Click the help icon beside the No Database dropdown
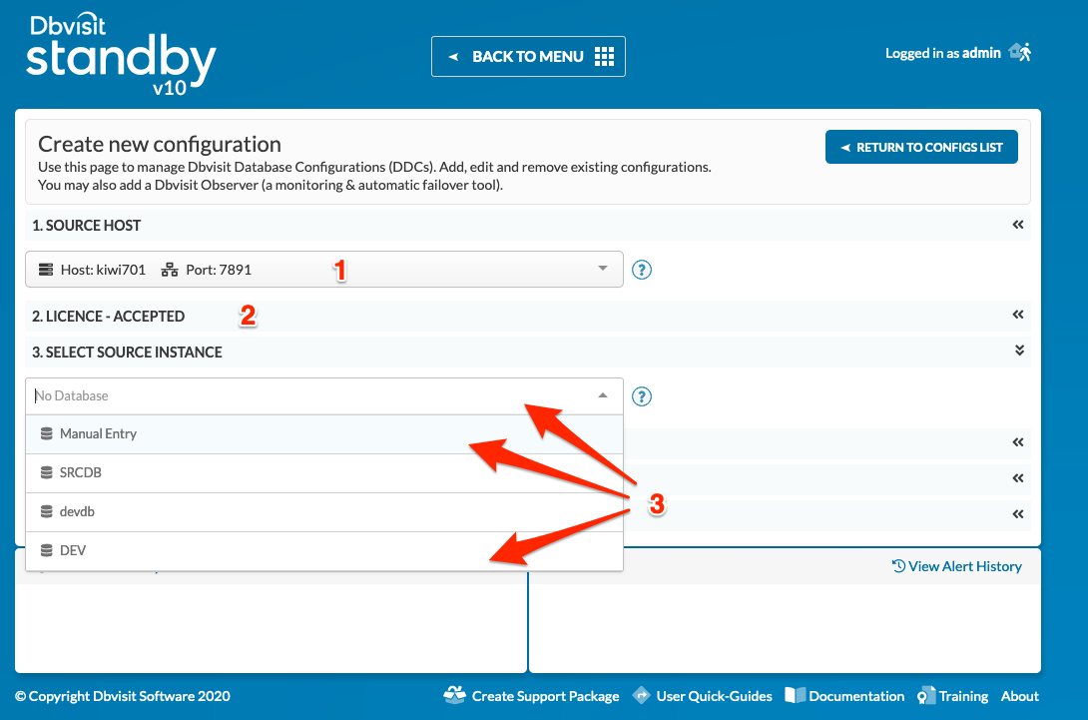Image resolution: width=1088 pixels, height=720 pixels. 642,396
